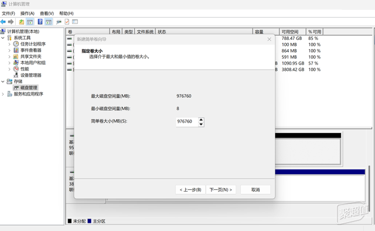Image resolution: width=375 pixels, height=231 pixels.
Task: Click the 布局 column header
Action: pos(116,32)
